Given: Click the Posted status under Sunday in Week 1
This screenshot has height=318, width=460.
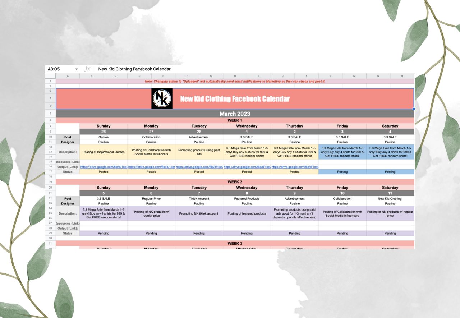Looking at the screenshot, I should [103, 172].
